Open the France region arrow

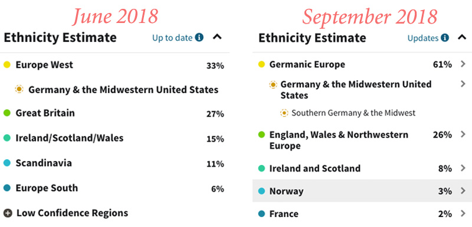pos(463,213)
